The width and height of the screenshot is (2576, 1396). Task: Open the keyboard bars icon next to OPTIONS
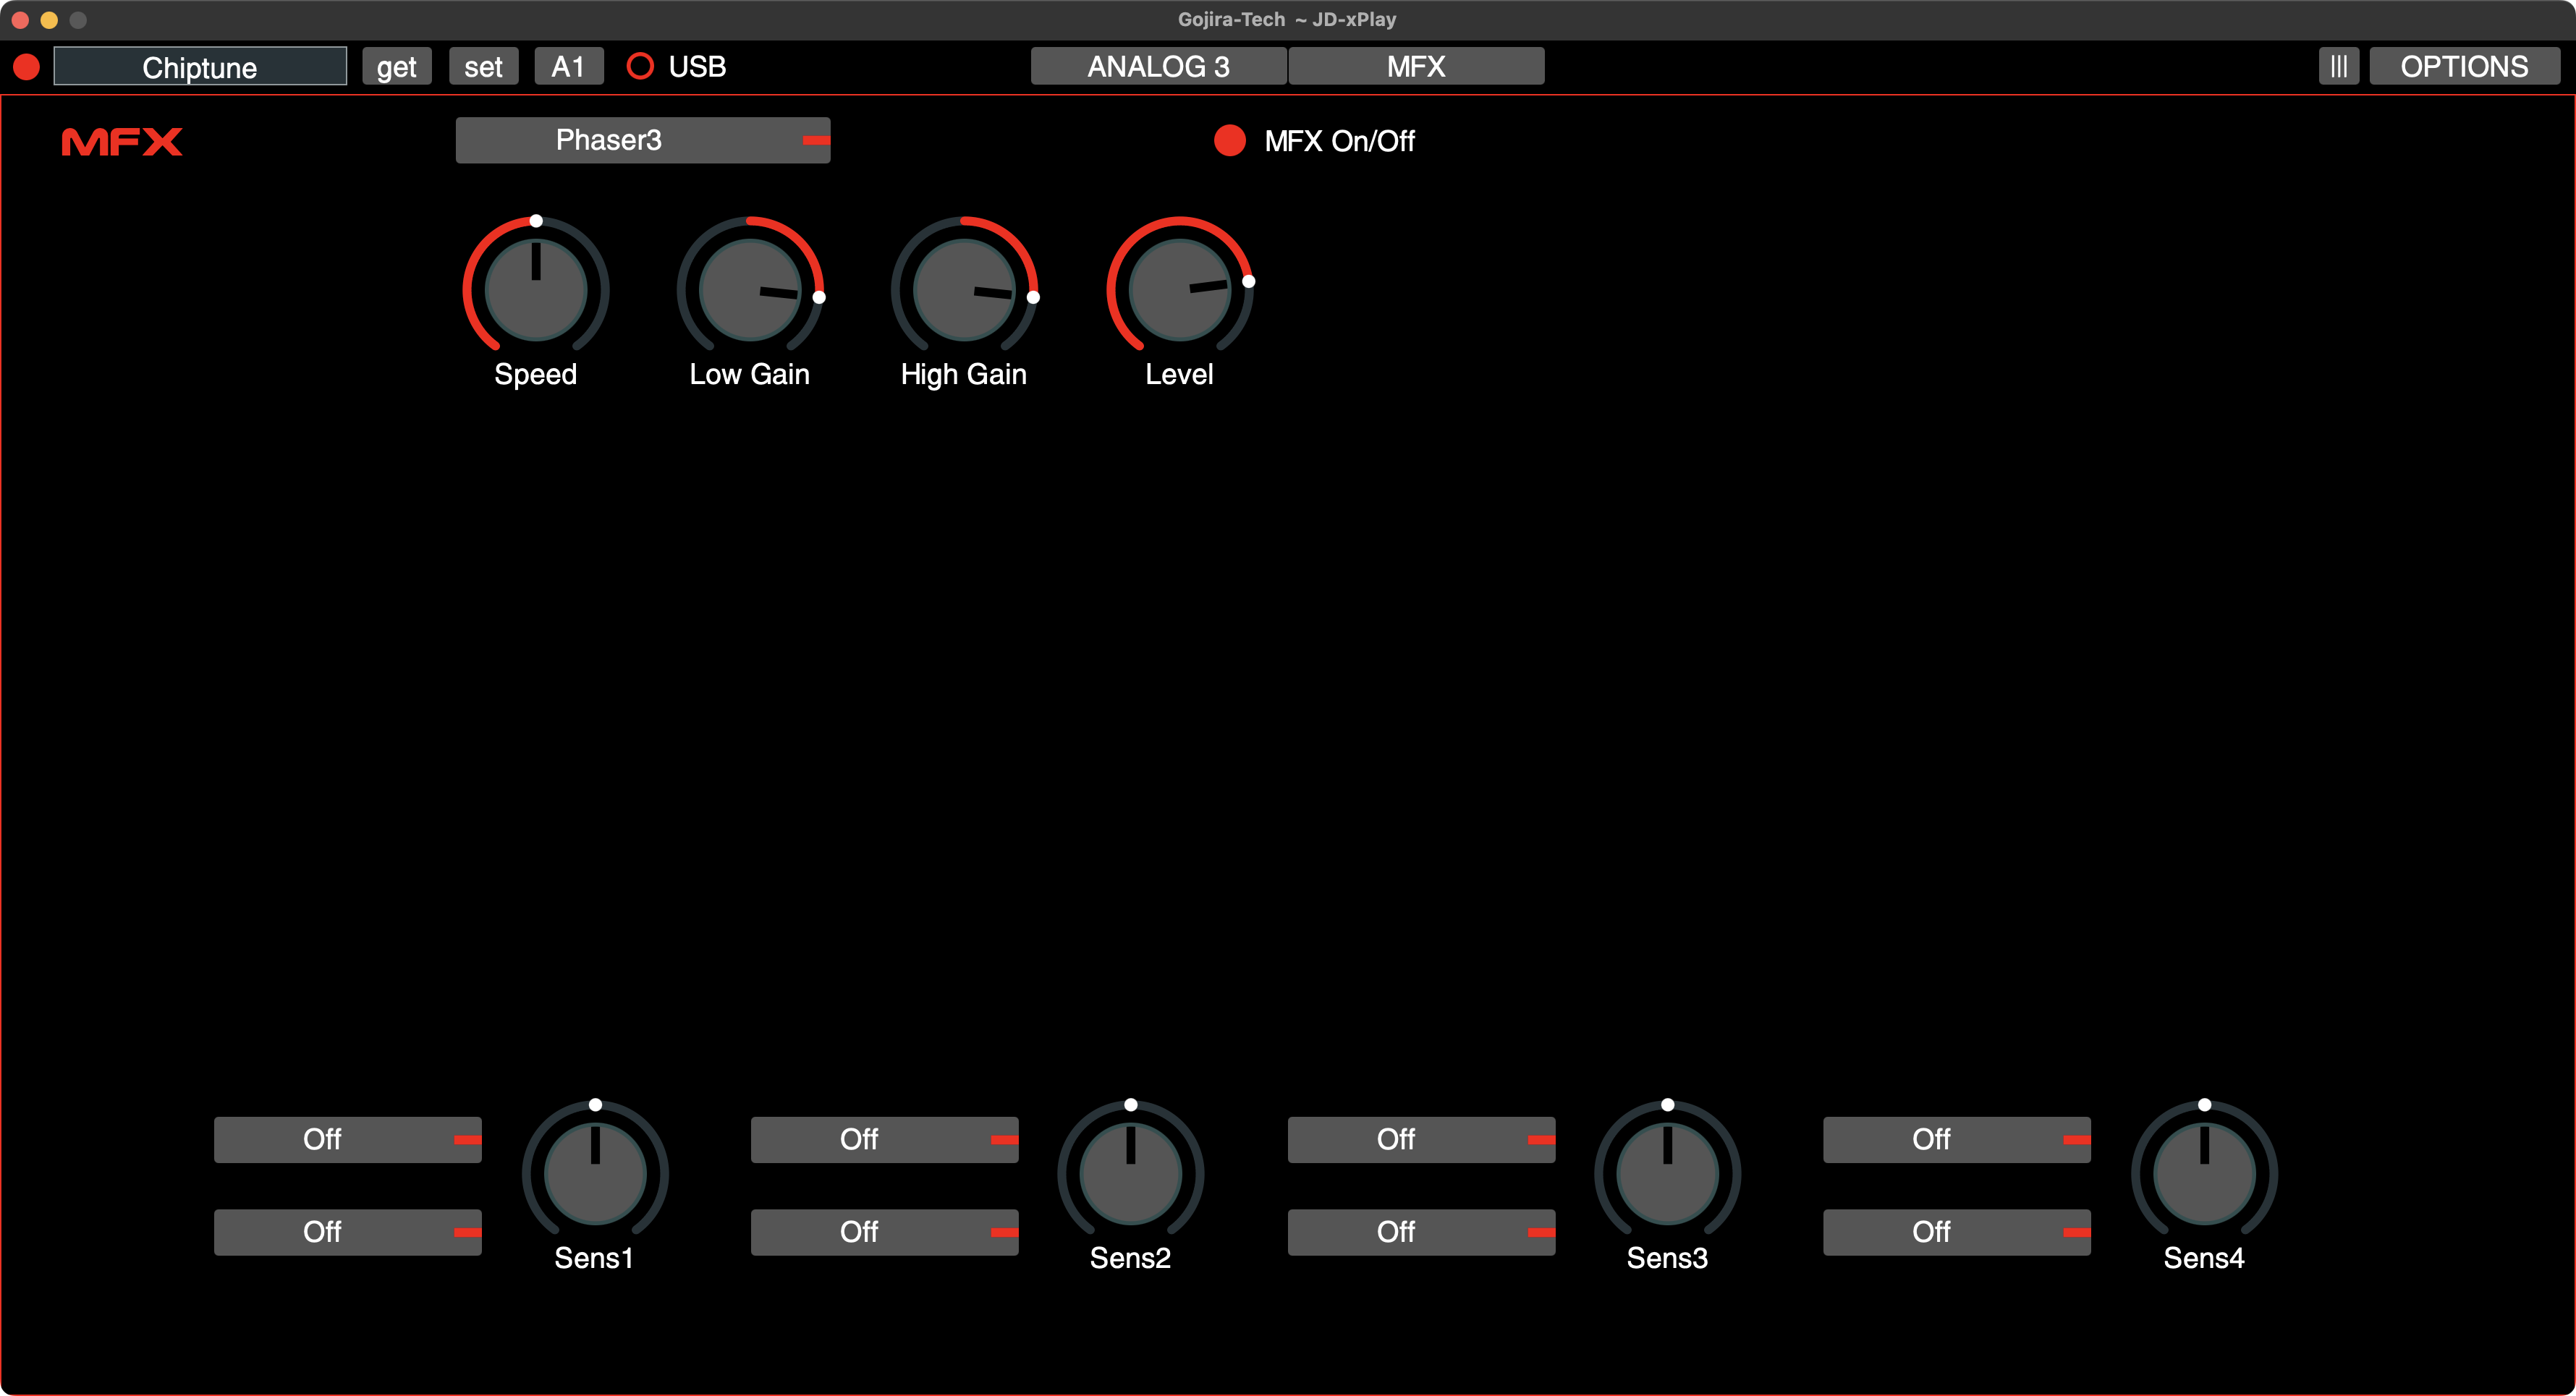(x=2338, y=67)
